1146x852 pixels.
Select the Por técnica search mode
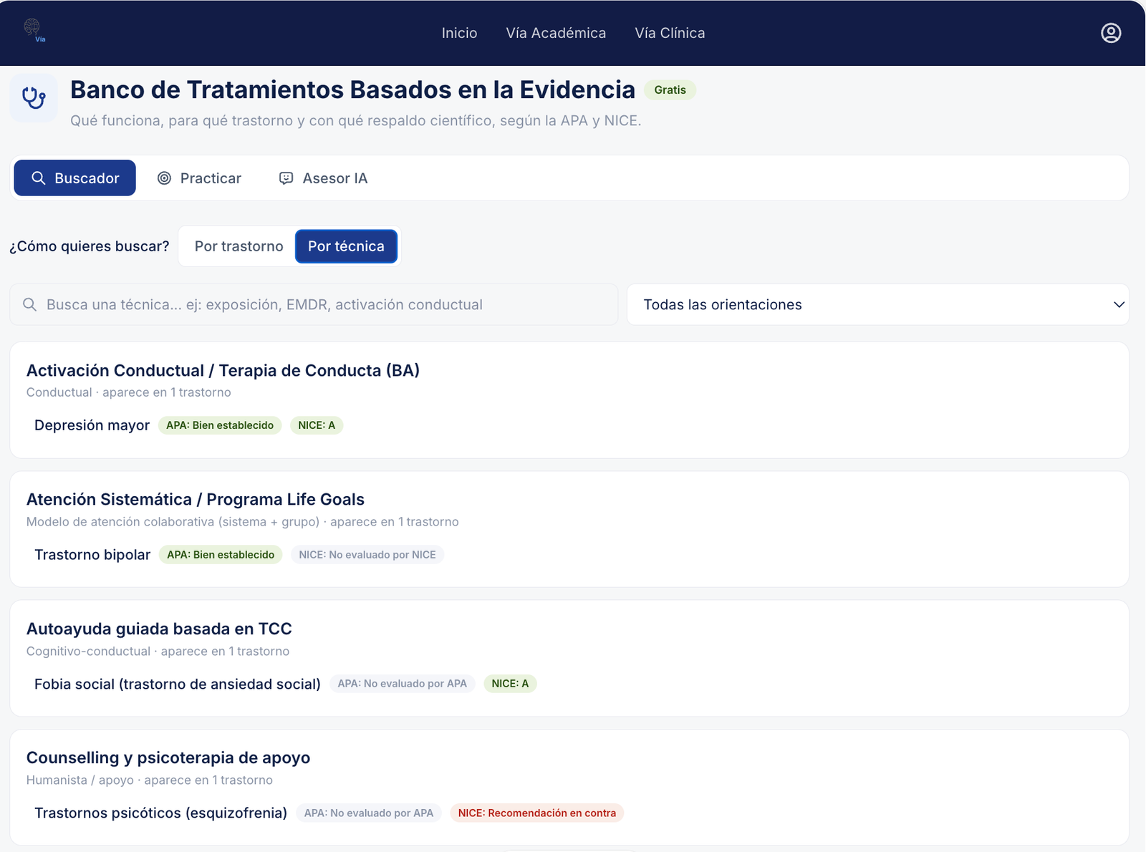coord(347,246)
